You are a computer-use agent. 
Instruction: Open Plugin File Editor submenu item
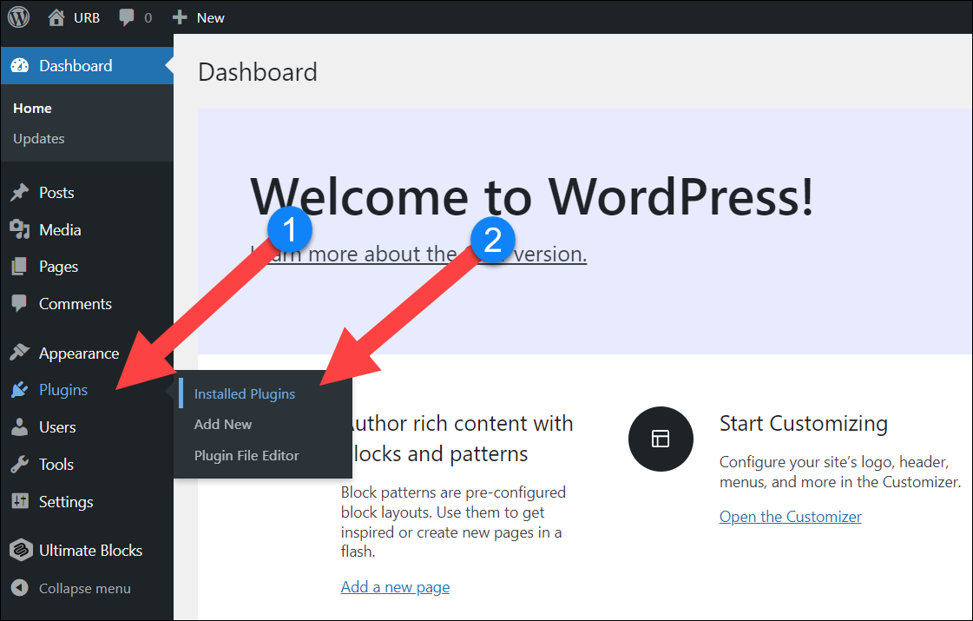tap(247, 455)
